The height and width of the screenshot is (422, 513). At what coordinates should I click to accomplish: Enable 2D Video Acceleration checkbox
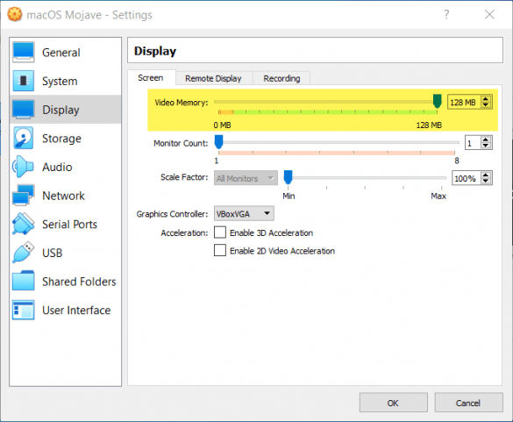(220, 250)
